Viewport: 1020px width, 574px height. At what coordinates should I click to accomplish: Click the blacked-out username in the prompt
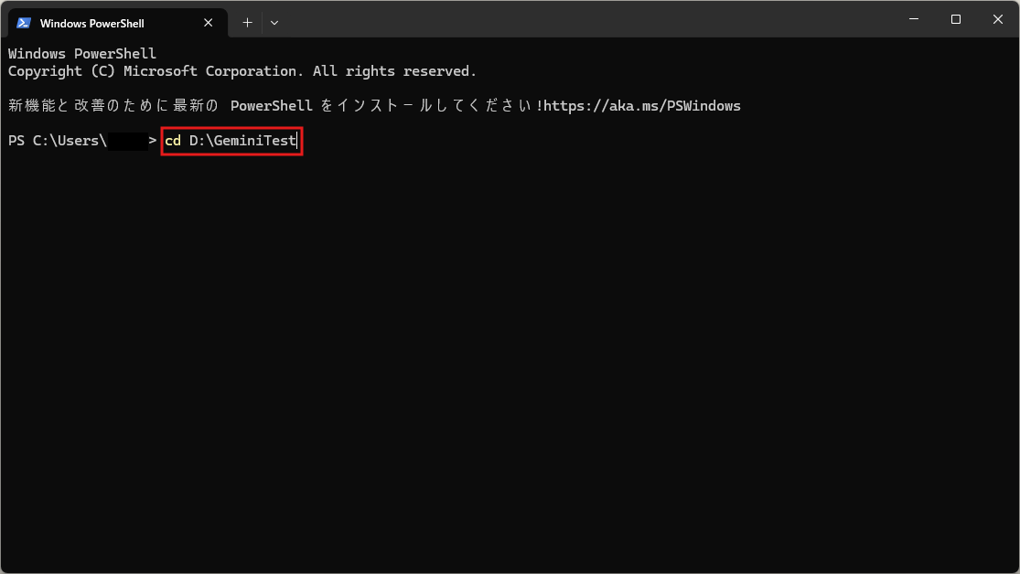[x=127, y=141]
